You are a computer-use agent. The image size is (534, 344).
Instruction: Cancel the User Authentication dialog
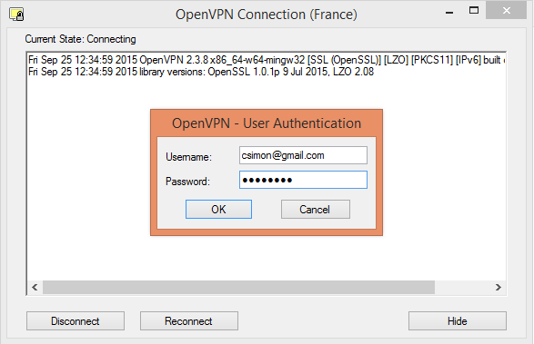point(316,210)
